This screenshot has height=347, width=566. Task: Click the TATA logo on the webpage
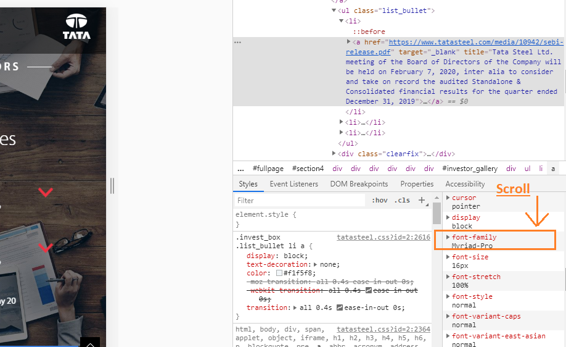(x=76, y=27)
